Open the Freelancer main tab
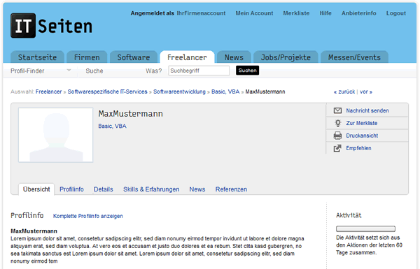Screen dimensions: 420x269 (x=187, y=57)
